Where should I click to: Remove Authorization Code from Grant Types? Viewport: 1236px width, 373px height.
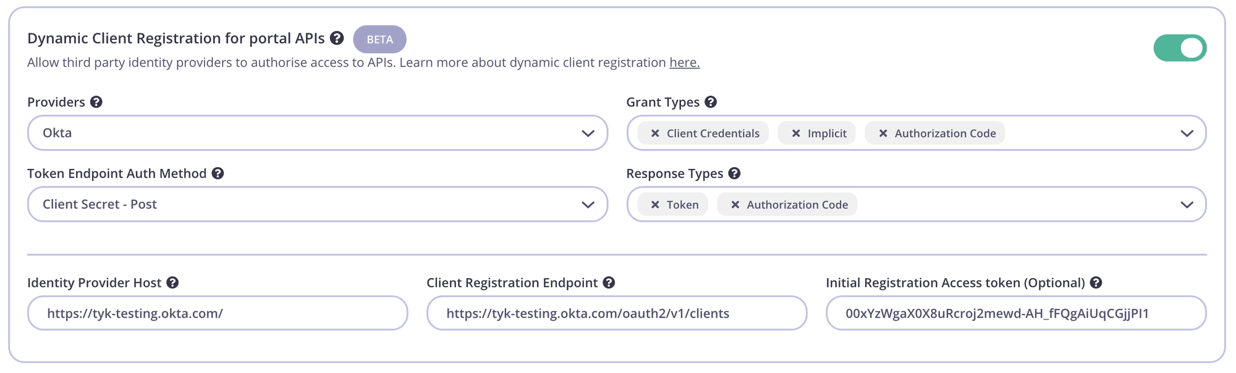(883, 134)
